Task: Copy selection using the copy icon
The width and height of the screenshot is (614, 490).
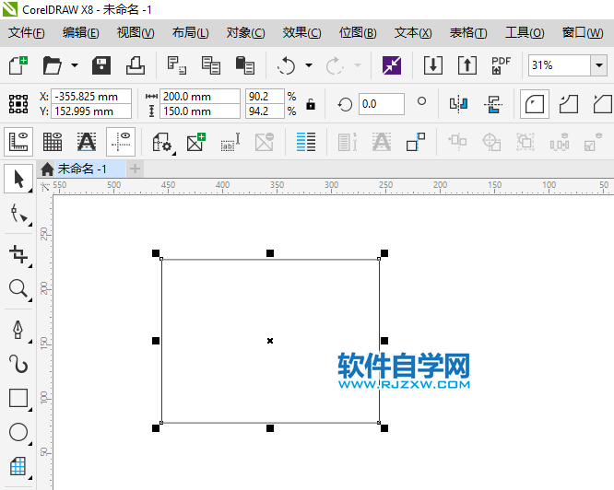Action: coord(211,65)
